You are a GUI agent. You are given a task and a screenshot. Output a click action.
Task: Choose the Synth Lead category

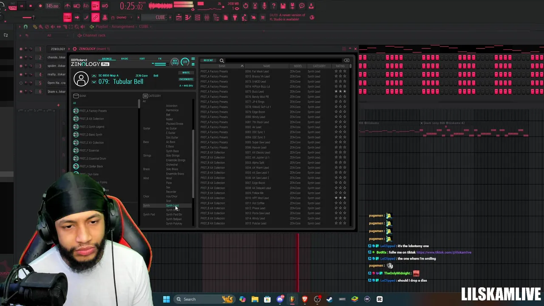point(172,206)
